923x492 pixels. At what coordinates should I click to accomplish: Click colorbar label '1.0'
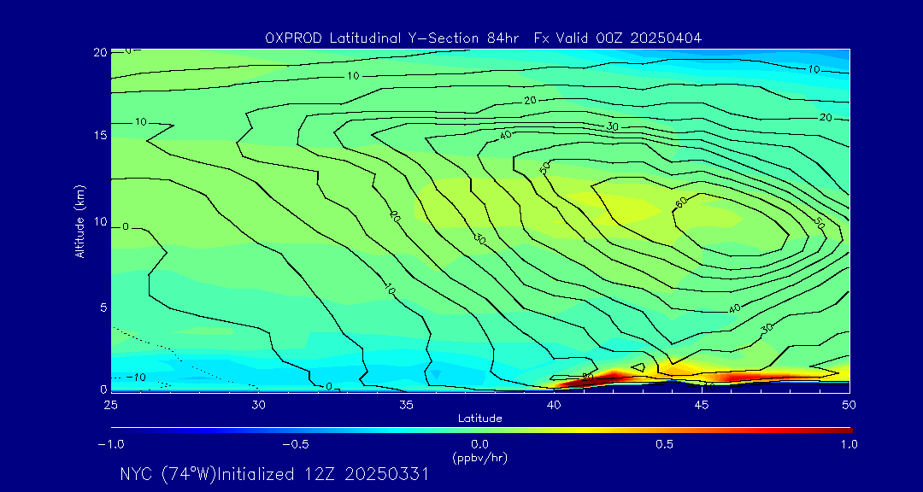coord(849,444)
